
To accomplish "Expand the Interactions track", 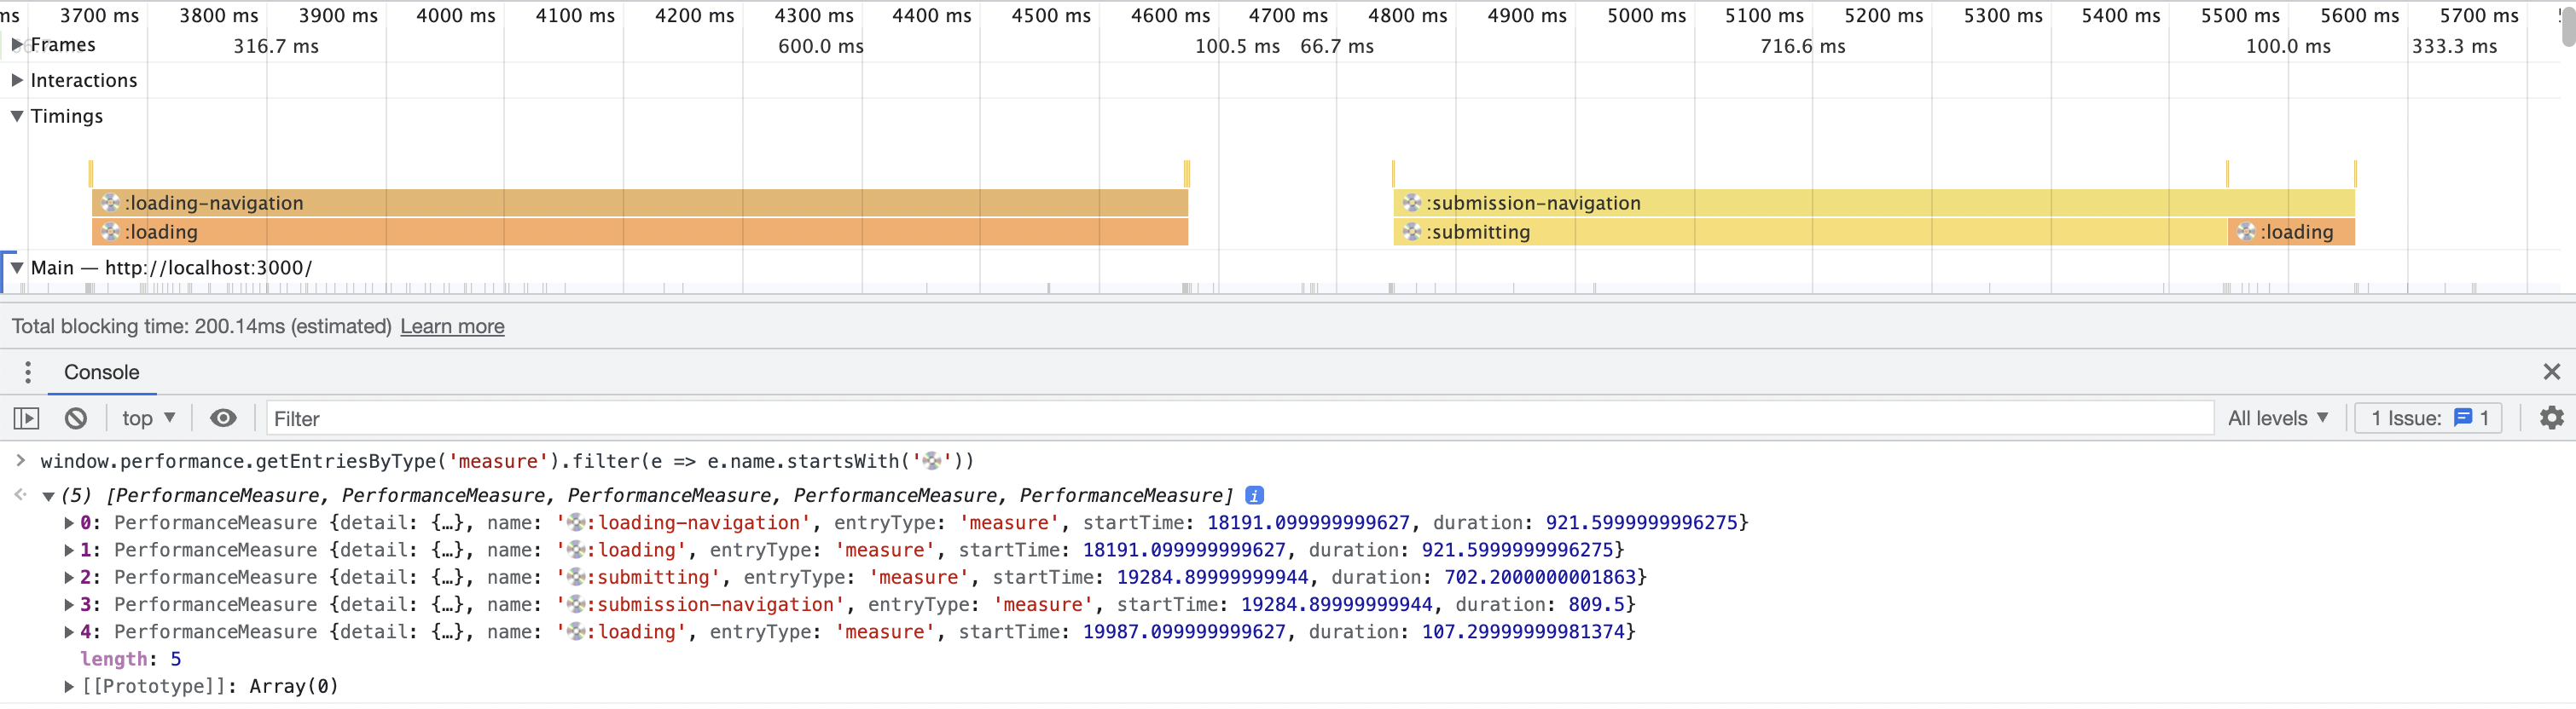I will click(x=17, y=80).
